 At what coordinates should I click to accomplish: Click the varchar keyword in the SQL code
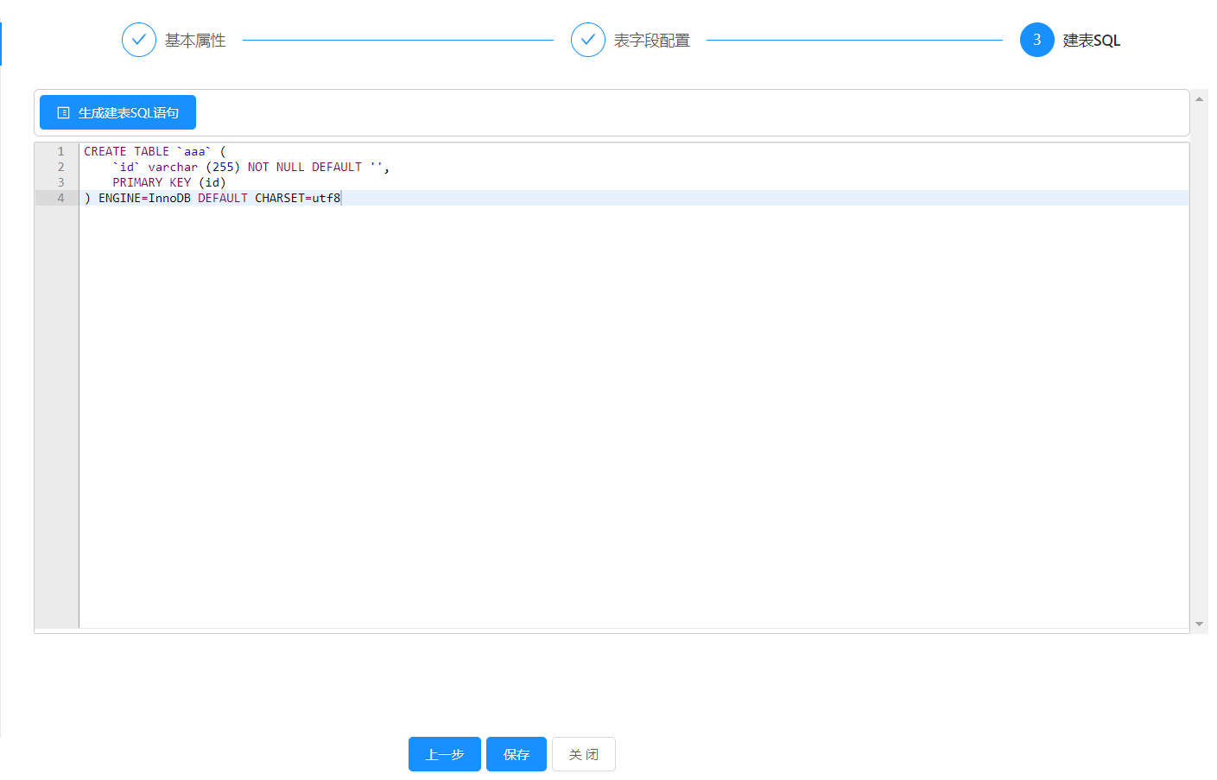tap(173, 167)
